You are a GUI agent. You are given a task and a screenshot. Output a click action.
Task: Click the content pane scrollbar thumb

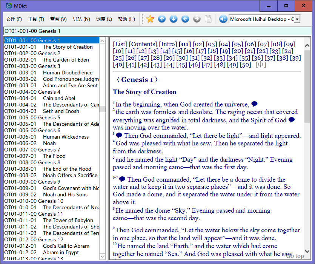(307, 86)
